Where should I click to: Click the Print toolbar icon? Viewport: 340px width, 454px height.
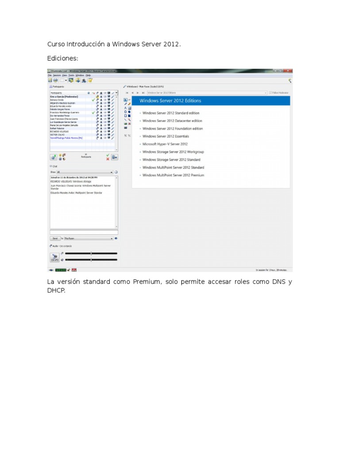[55, 80]
